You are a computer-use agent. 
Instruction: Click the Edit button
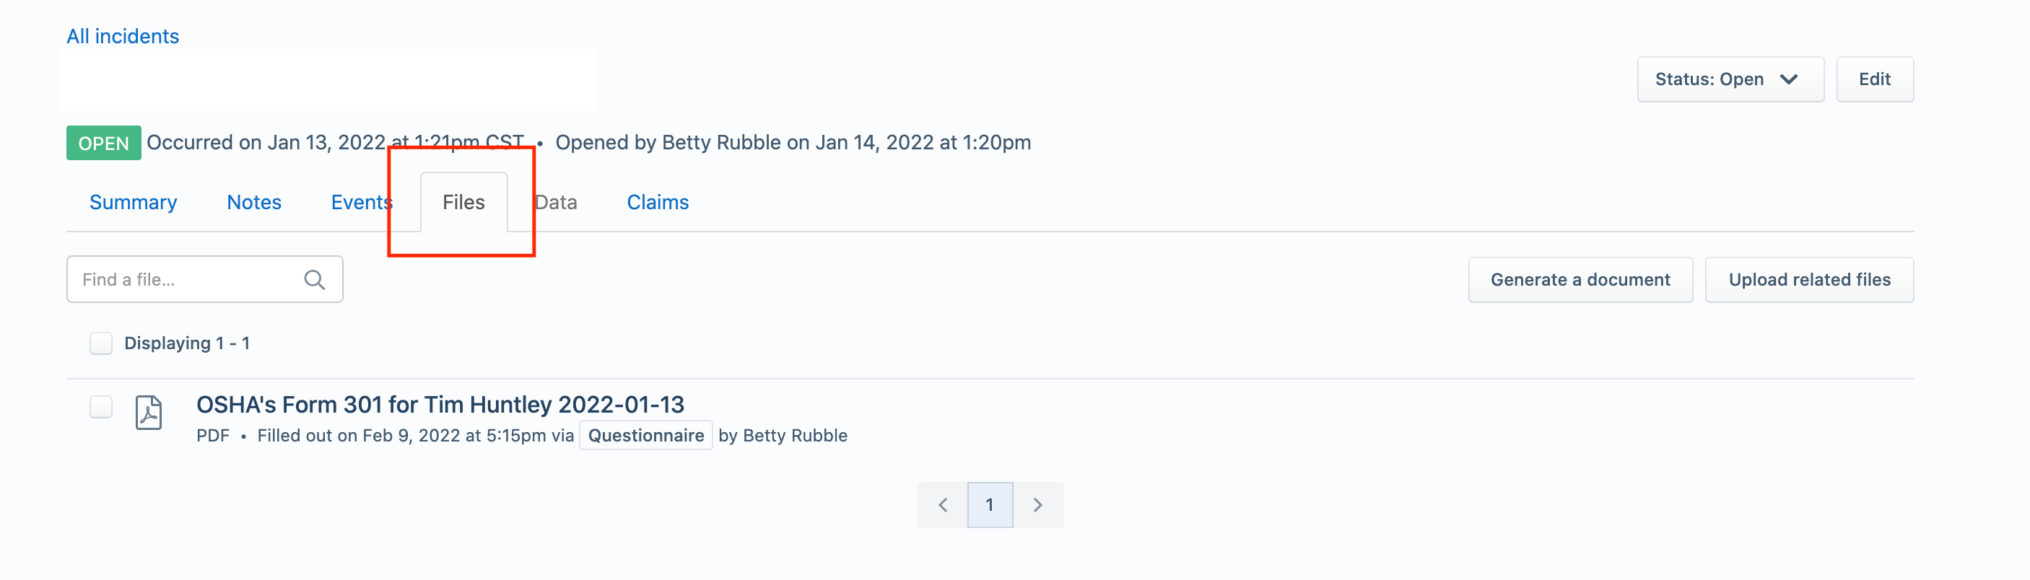(1875, 79)
